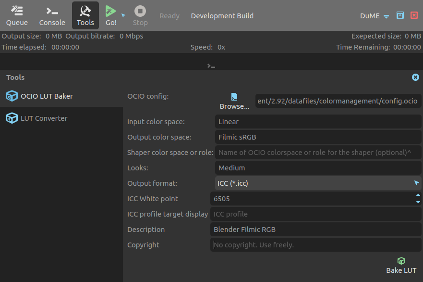Open the Console panel
This screenshot has height=282, width=423.
click(x=52, y=15)
